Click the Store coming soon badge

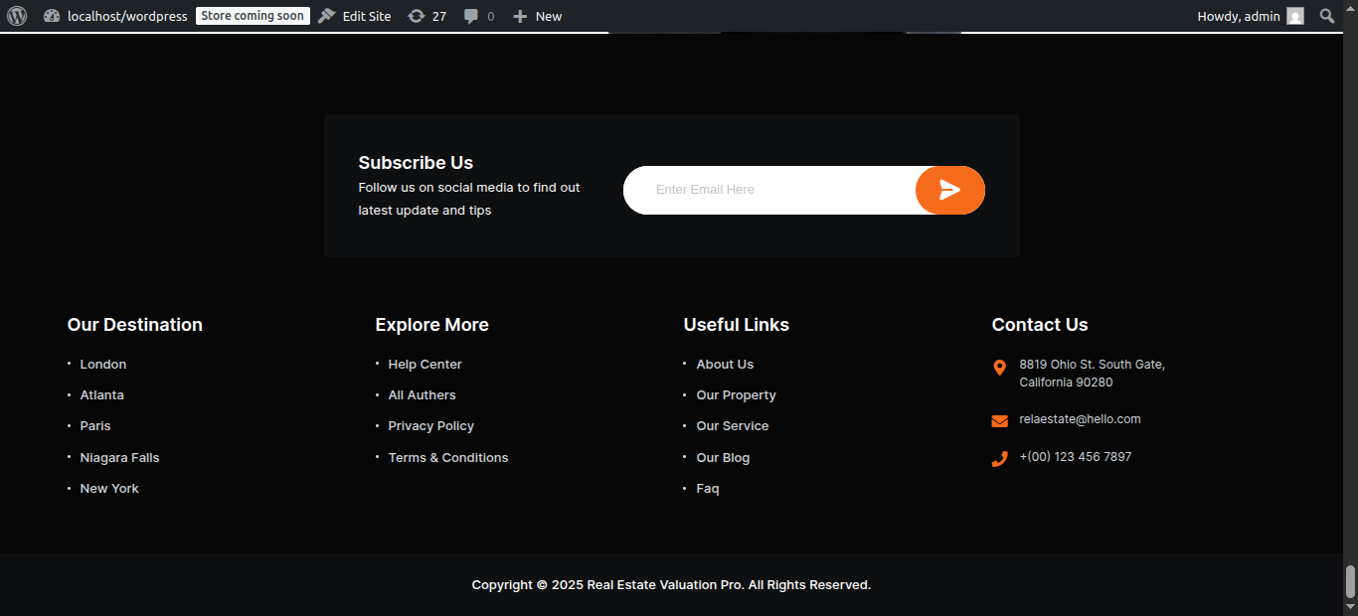pos(253,16)
